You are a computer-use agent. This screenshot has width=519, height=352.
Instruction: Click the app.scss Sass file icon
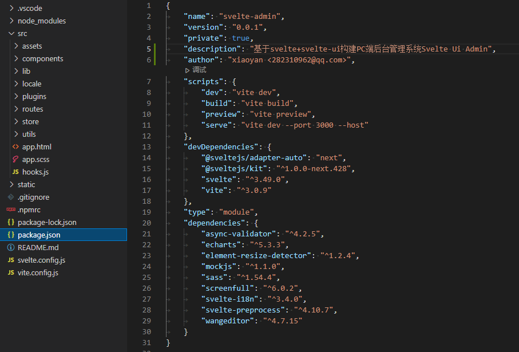pos(15,159)
